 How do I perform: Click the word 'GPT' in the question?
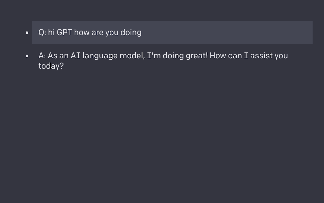64,32
